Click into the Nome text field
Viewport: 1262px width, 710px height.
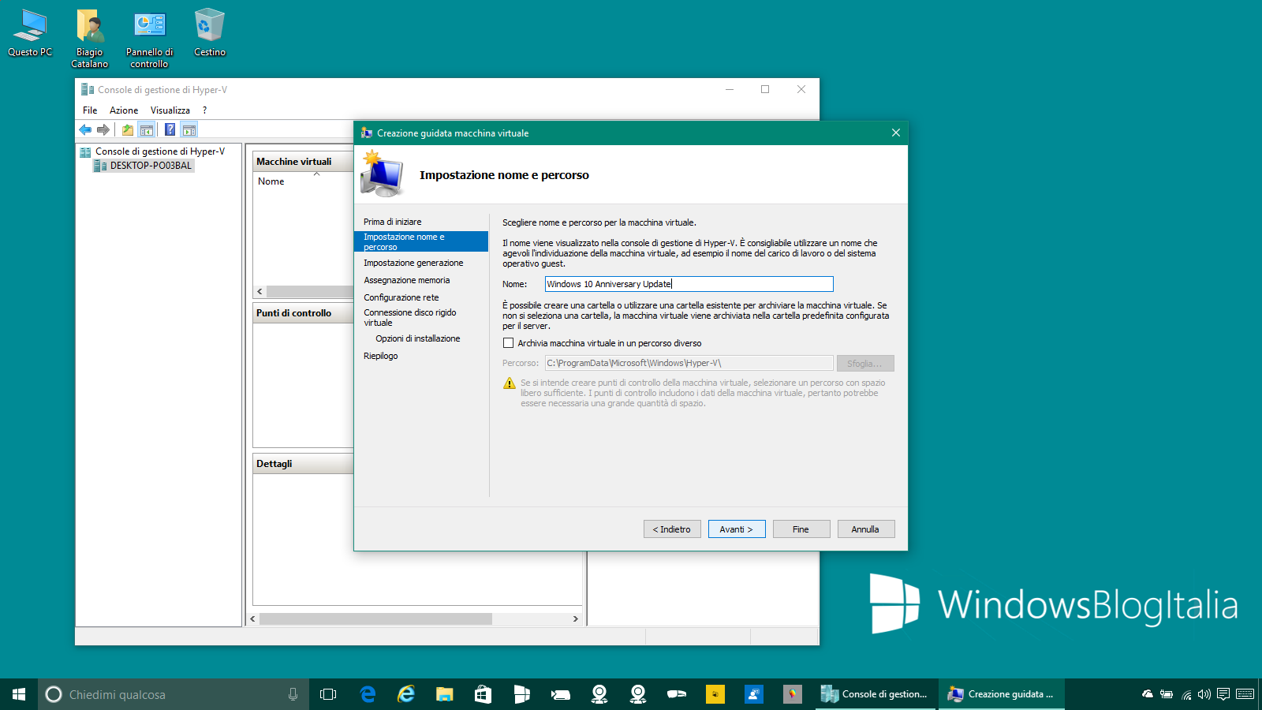tap(689, 284)
